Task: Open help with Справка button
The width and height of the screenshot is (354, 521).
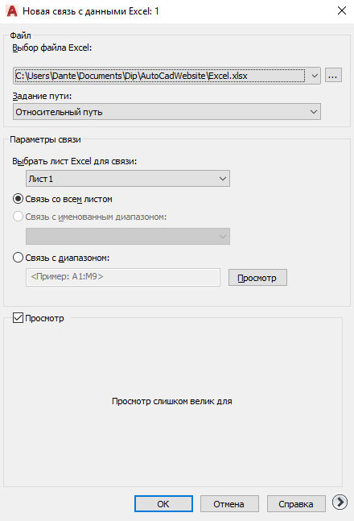Action: click(x=296, y=504)
